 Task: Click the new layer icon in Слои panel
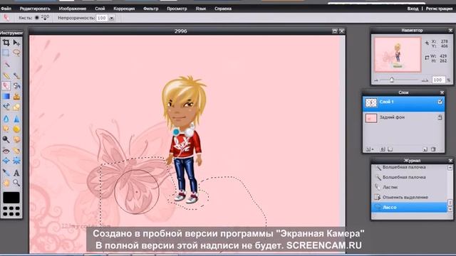point(425,149)
